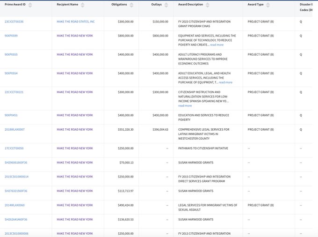
Task: Select Project Grant (B) in 2014WLAX0060 row
Action: 260,205
